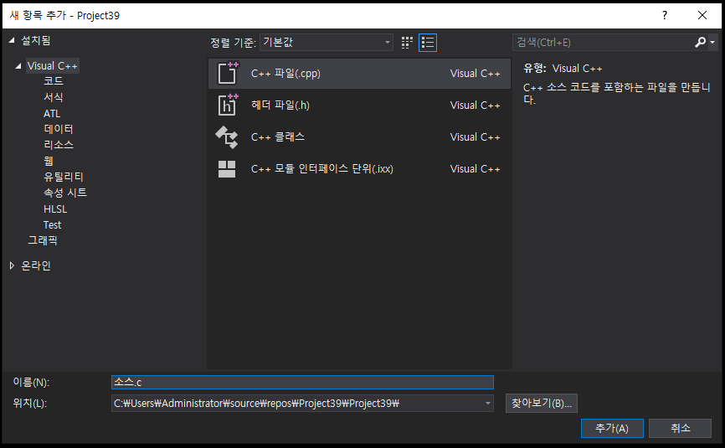This screenshot has height=448, width=725.
Task: Click the 취소 button
Action: [680, 428]
